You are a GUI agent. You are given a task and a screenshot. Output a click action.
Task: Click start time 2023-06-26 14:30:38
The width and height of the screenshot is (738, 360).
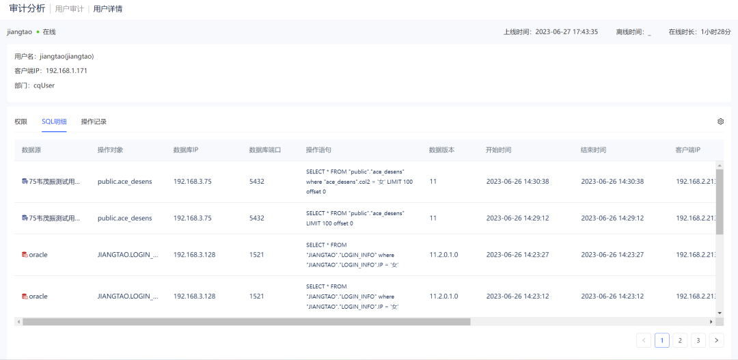click(518, 182)
